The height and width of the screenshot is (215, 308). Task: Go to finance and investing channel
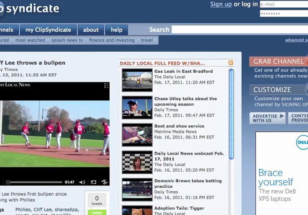tap(112, 40)
